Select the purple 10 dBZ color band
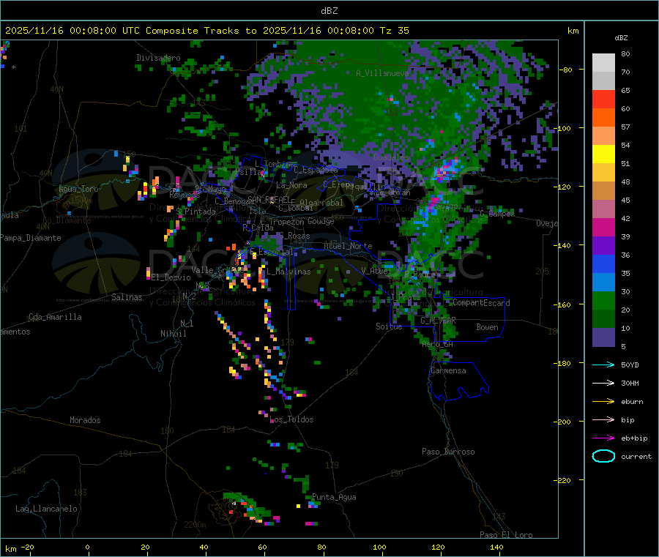Viewport: 659px width, 557px height. [x=603, y=337]
